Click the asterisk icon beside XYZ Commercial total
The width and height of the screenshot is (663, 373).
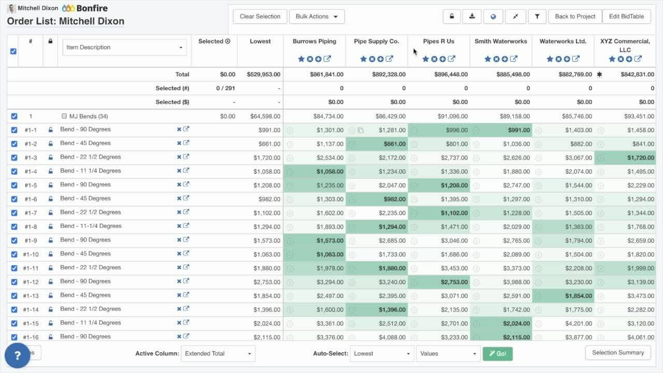[599, 75]
